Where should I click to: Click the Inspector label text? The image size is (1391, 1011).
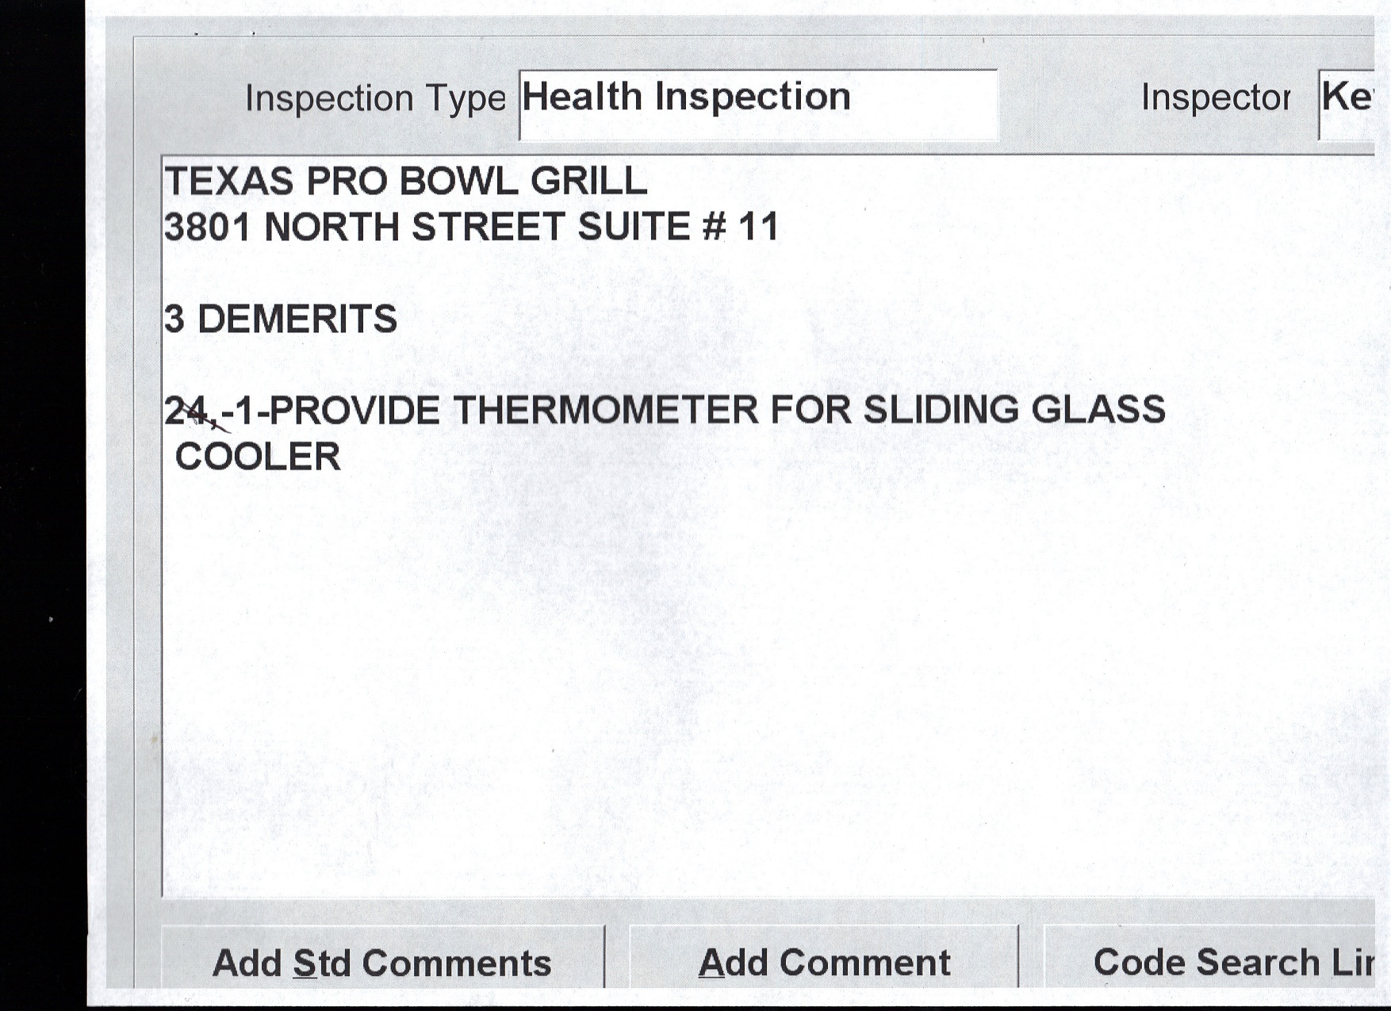1215,98
